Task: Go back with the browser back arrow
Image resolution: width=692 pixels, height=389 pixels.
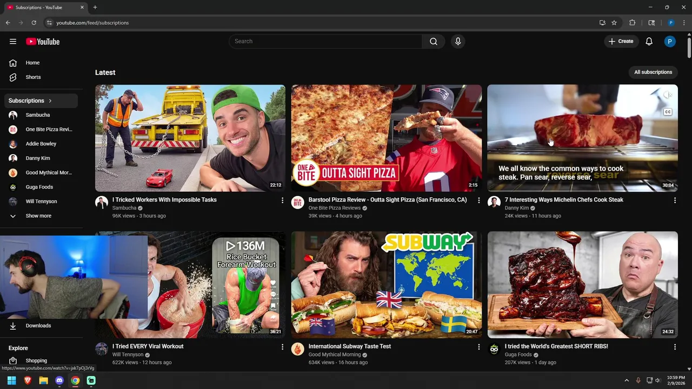Action: (8, 23)
